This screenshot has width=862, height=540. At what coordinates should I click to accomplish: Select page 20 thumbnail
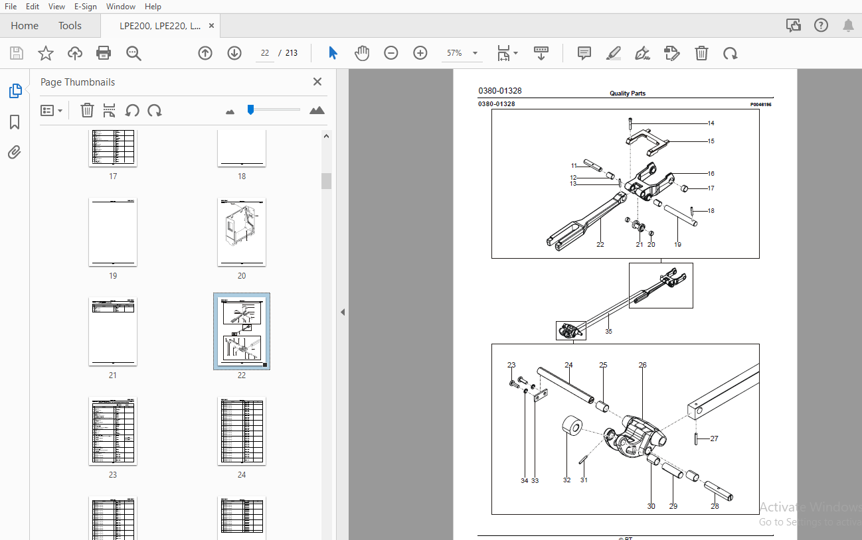click(242, 232)
